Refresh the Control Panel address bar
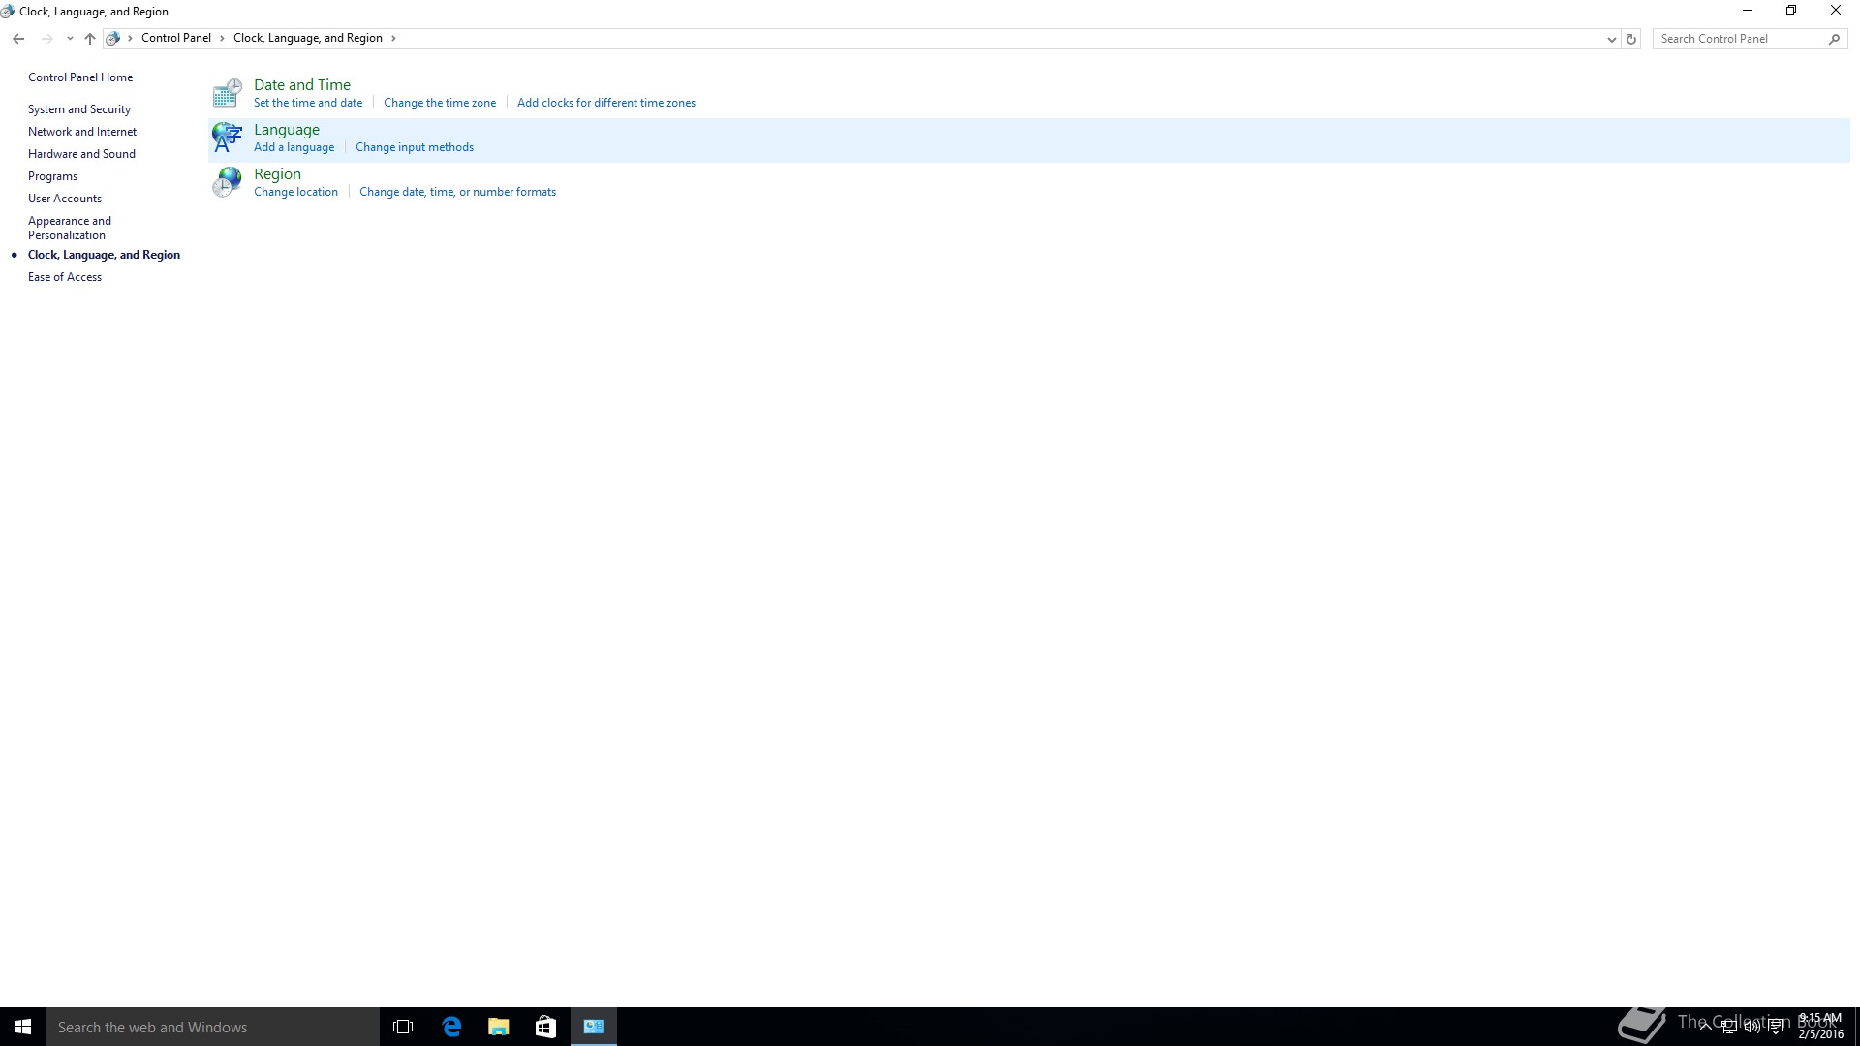1860x1046 pixels. (x=1631, y=39)
